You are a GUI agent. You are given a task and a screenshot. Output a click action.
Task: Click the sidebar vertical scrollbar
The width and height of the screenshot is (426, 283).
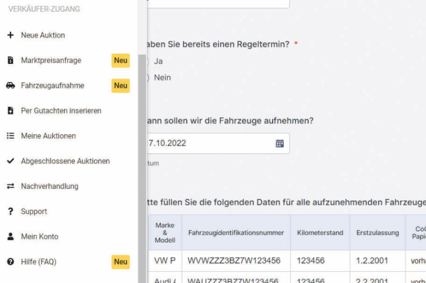[142, 160]
